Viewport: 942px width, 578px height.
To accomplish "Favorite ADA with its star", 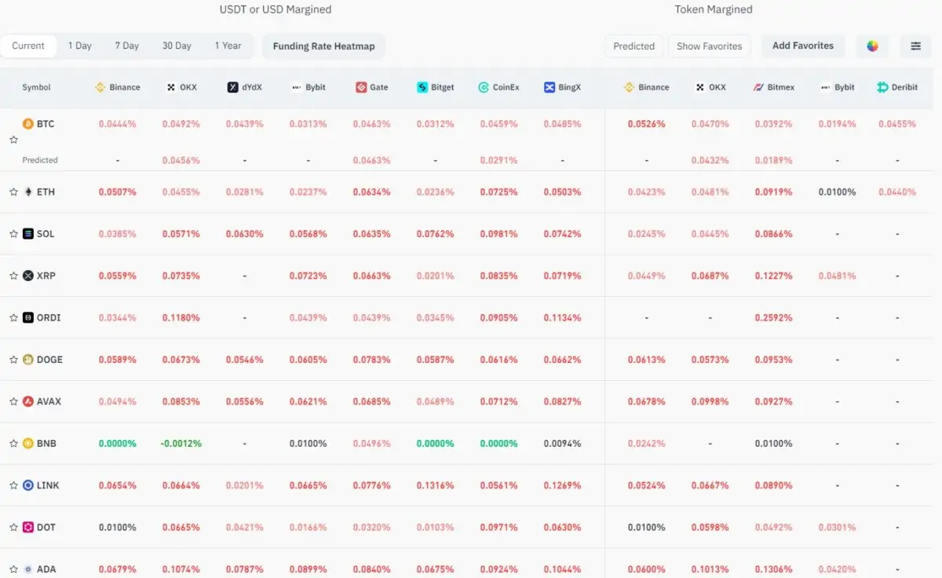I will [x=13, y=569].
